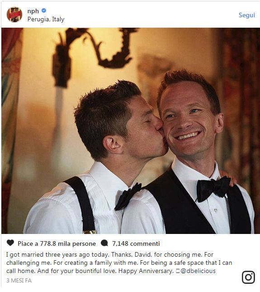Click the blue verified badge beside nph

[44, 10]
